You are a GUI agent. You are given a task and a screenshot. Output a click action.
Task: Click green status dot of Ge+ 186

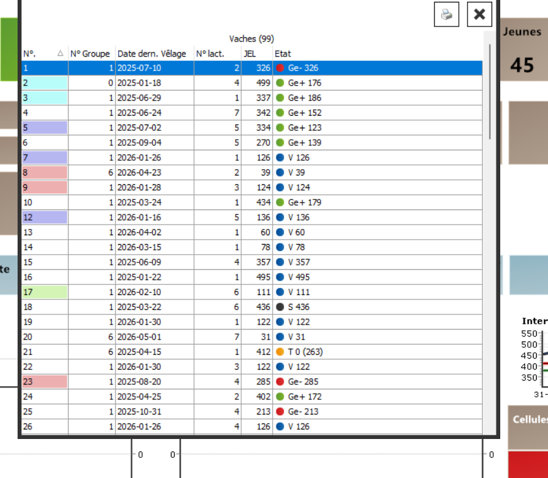(x=280, y=98)
